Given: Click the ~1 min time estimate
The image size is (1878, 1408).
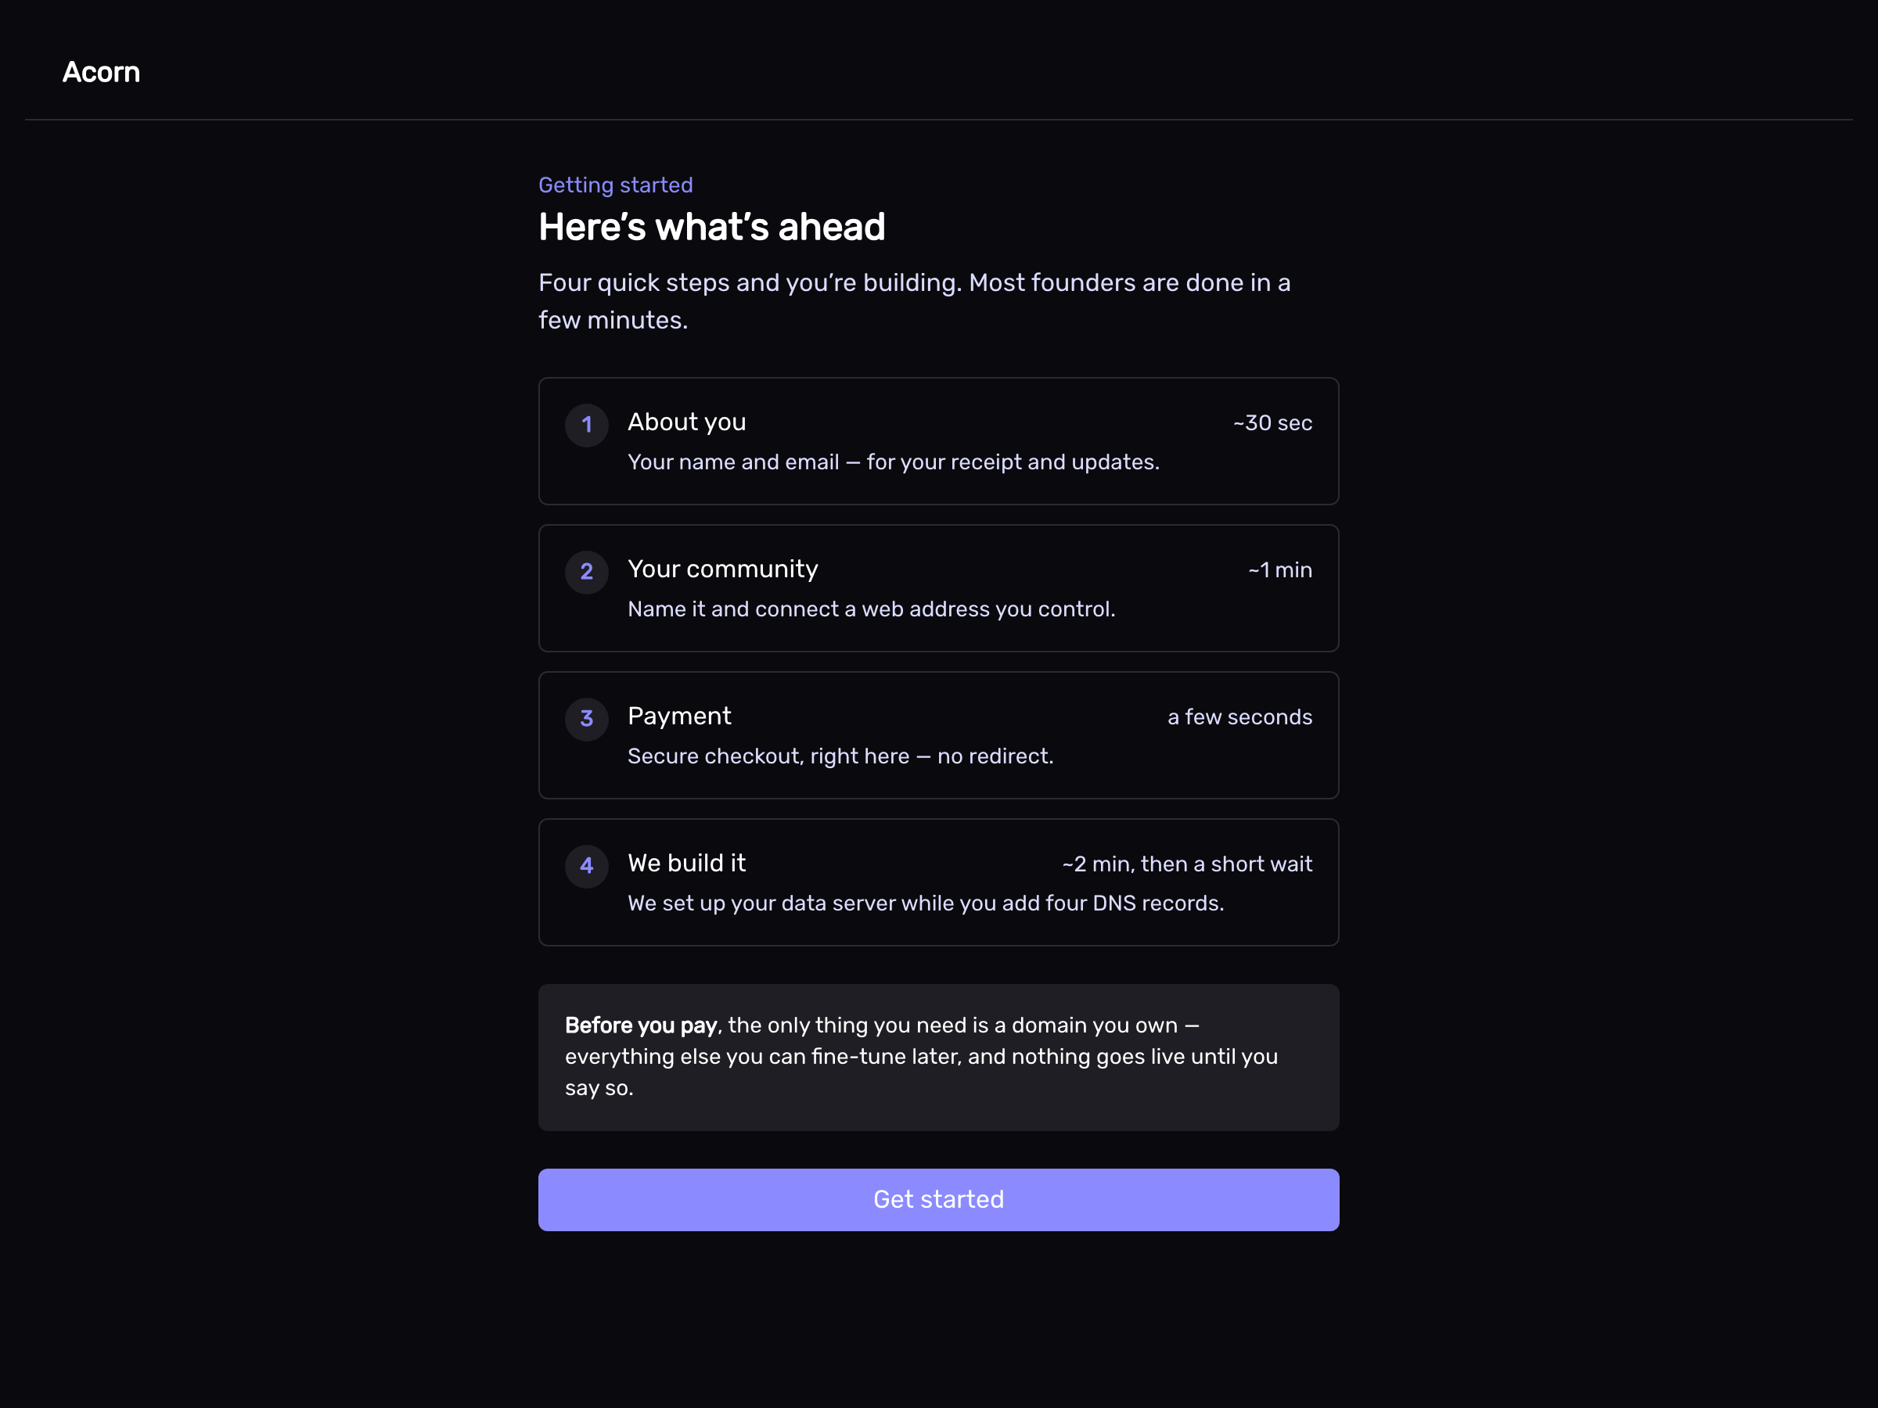Looking at the screenshot, I should pos(1279,570).
